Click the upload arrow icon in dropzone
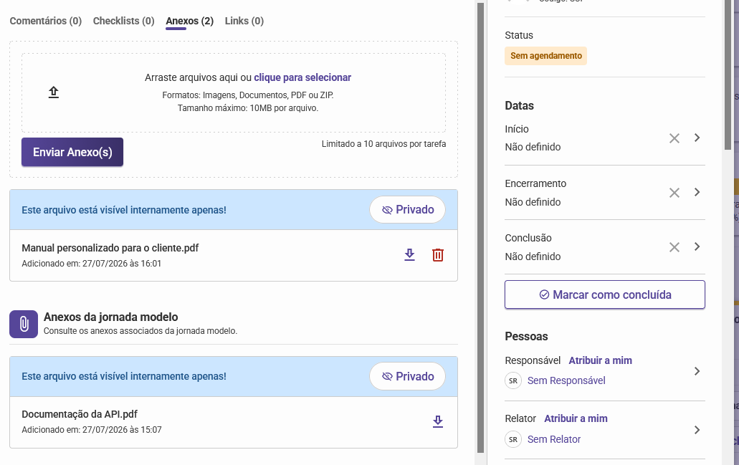Screen dimensions: 739x465 point(54,92)
